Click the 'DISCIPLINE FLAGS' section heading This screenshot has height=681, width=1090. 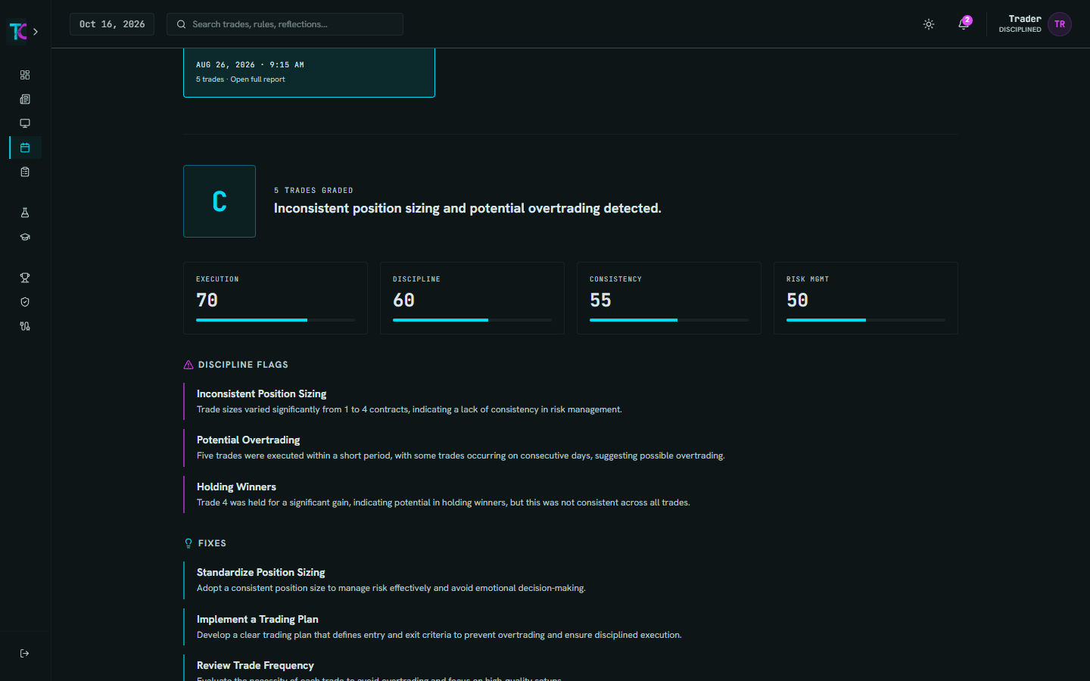point(243,365)
